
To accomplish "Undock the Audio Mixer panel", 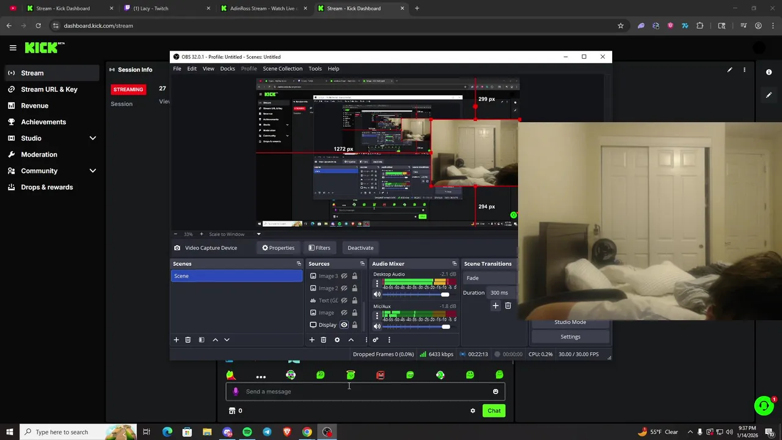I will coord(455,264).
